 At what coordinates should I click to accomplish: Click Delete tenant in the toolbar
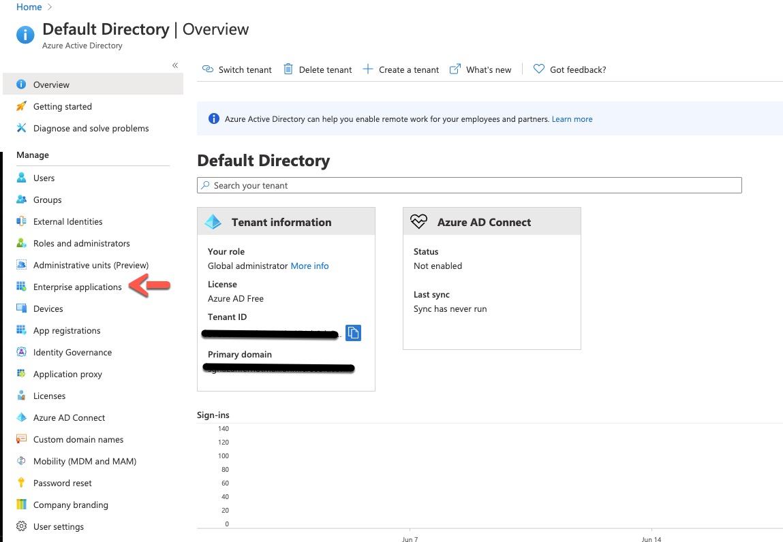point(318,69)
